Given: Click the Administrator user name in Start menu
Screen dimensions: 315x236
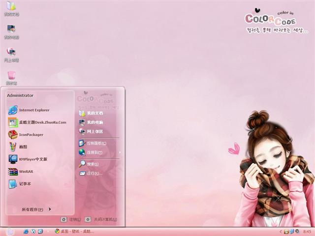Looking at the screenshot, I should click(20, 95).
